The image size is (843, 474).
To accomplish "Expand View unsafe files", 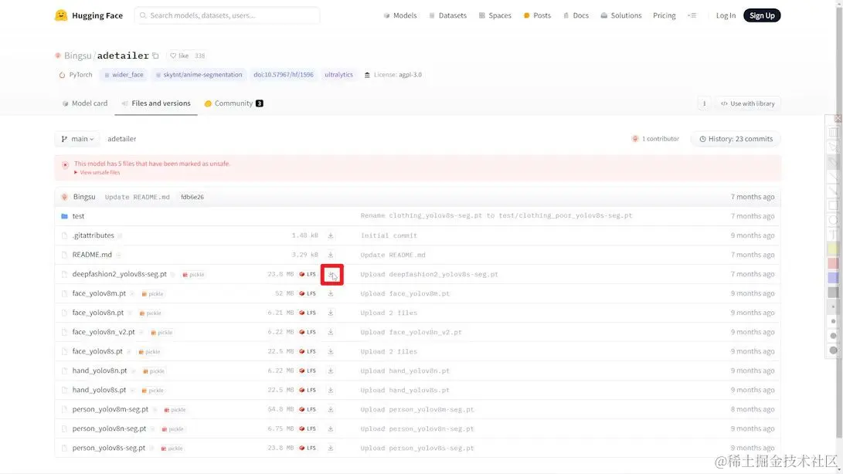I will [97, 172].
